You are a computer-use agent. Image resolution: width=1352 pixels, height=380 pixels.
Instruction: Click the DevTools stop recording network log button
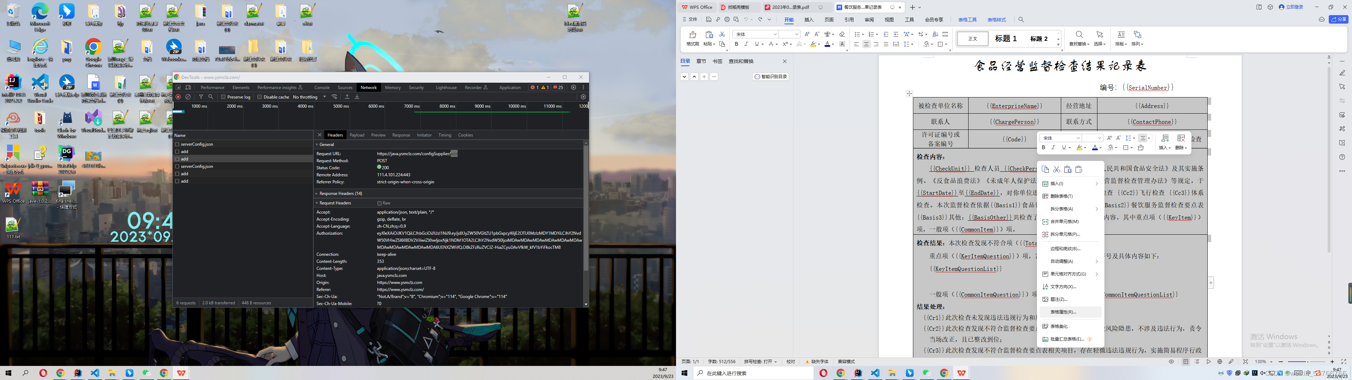179,97
